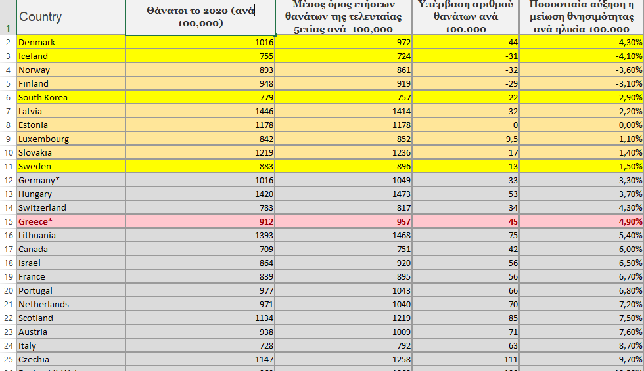Click Czechia's excess deaths value 111
Image resolution: width=644 pixels, height=371 pixels.
coord(465,359)
